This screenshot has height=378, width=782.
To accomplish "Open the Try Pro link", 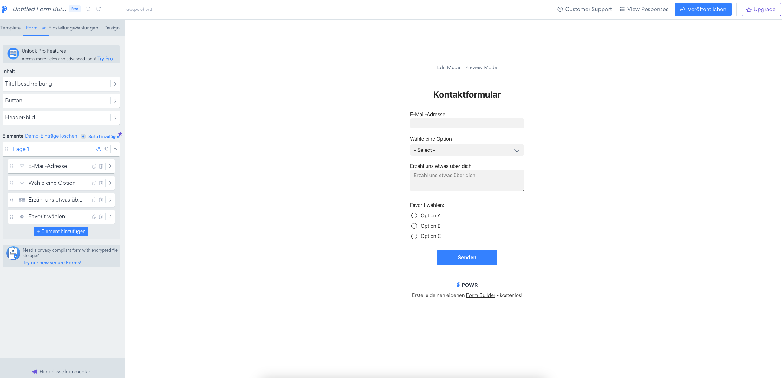I will point(105,59).
